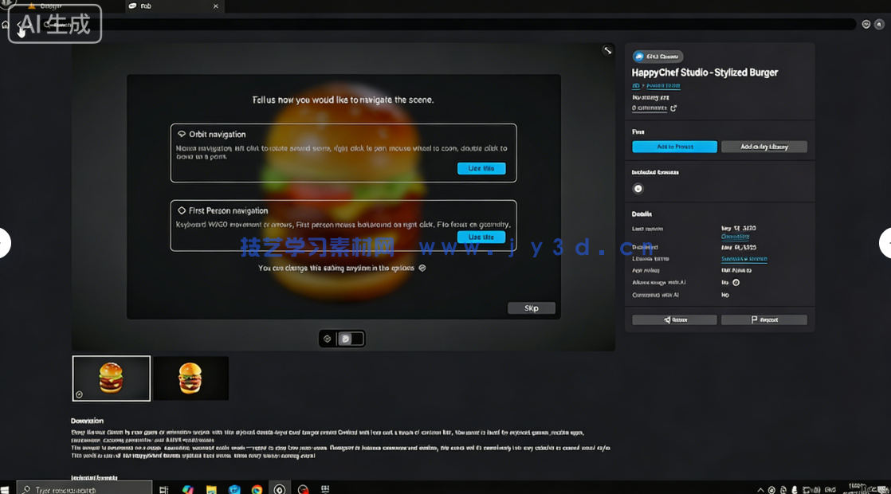Show the previous preview image with the left arrow

(x=4, y=243)
